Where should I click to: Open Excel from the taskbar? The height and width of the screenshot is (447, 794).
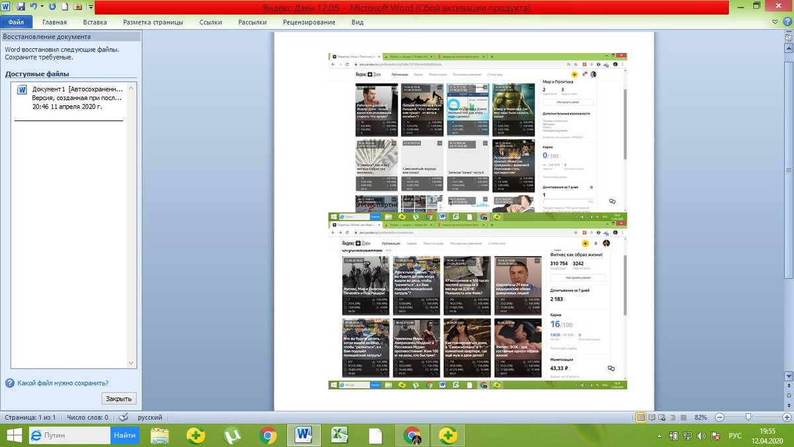[340, 435]
